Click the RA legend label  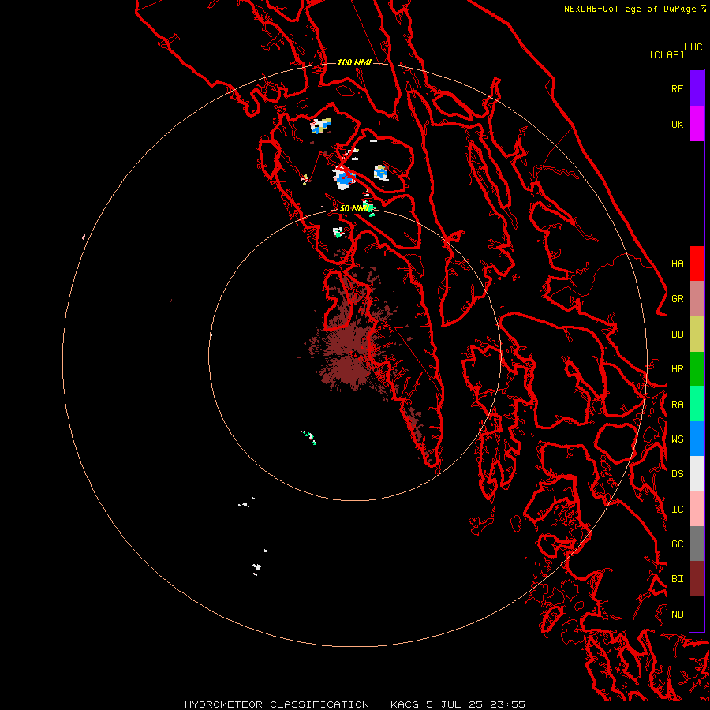pyautogui.click(x=677, y=405)
